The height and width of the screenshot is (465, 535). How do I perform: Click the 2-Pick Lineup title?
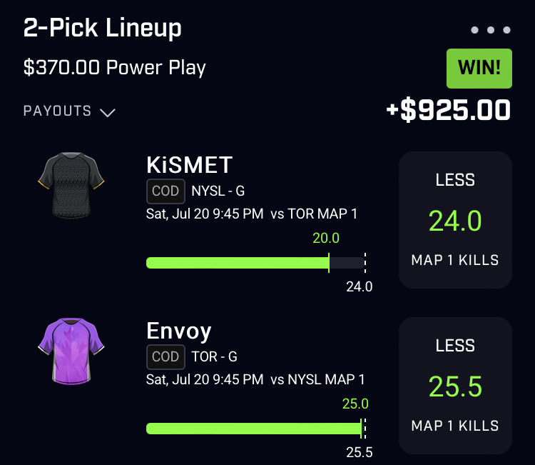click(102, 28)
